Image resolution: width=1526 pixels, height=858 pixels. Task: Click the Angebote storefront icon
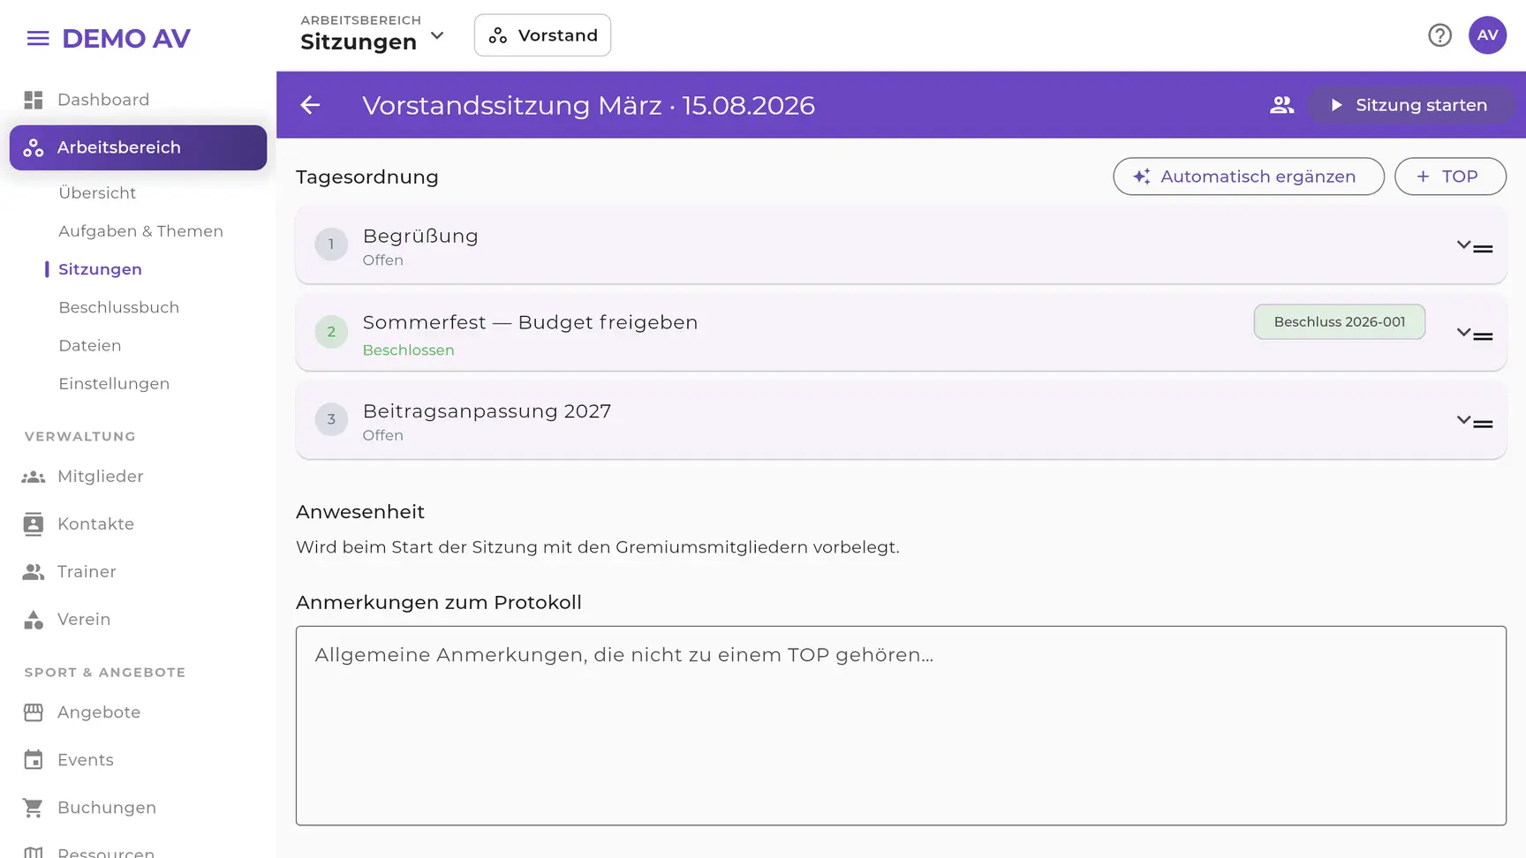[34, 712]
